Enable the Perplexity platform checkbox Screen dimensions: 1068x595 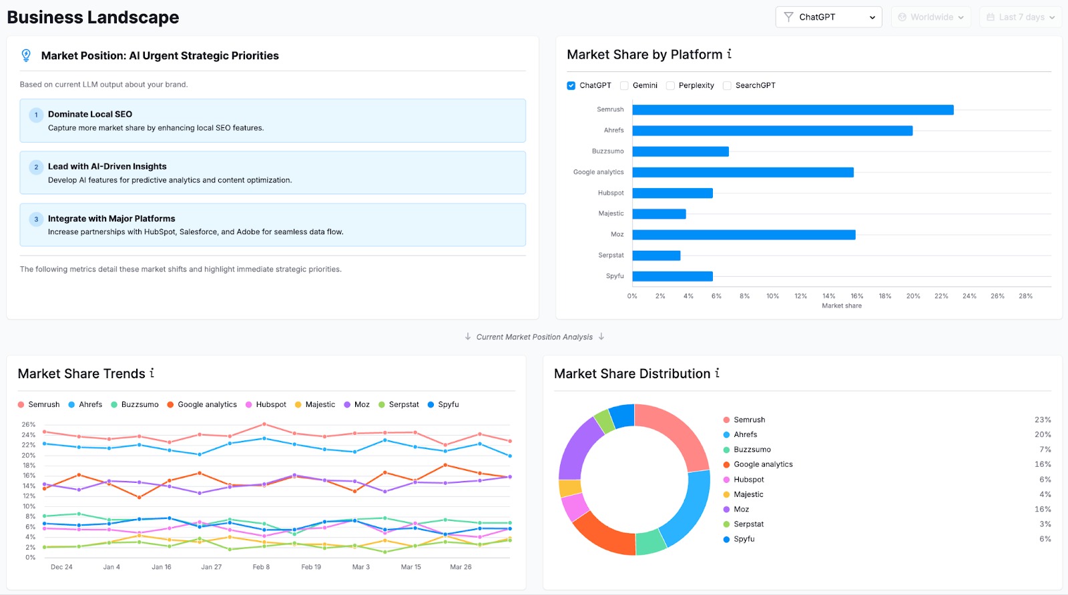tap(670, 85)
